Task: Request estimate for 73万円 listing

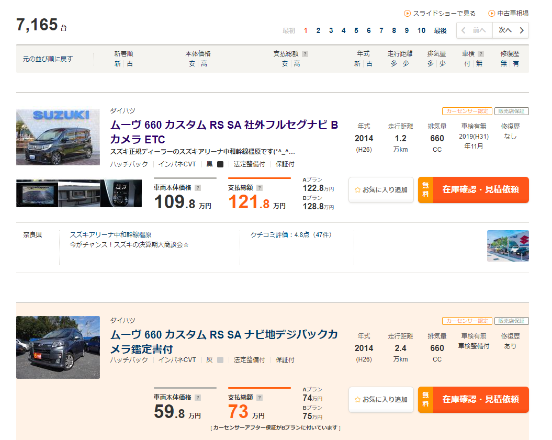Action: 474,400
